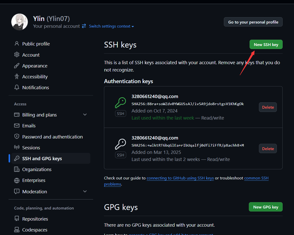Screen dimensions: 294x235
Task: Click the Sessions broadcast icon
Action: click(17, 147)
